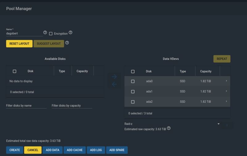This screenshot has height=156, width=247.
Task: Enable the Encryption checkbox
Action: (51, 33)
